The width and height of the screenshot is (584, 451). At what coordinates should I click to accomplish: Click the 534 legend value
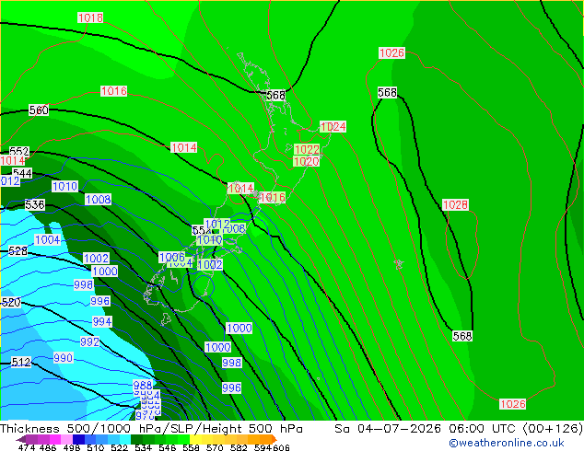click(143, 447)
